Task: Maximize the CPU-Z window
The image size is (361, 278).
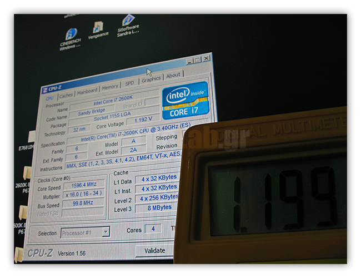Action: point(197,59)
